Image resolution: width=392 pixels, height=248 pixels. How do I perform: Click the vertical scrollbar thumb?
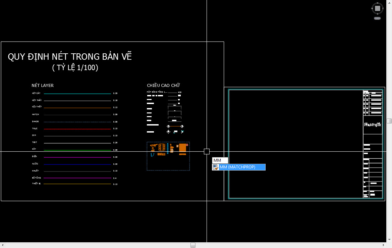[389, 121]
